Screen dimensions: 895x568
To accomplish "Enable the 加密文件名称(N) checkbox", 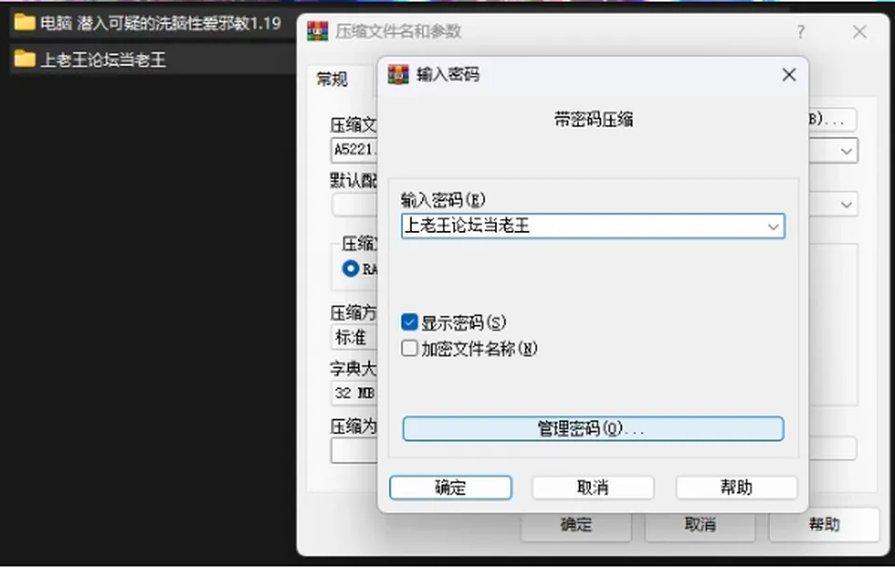I will [409, 348].
